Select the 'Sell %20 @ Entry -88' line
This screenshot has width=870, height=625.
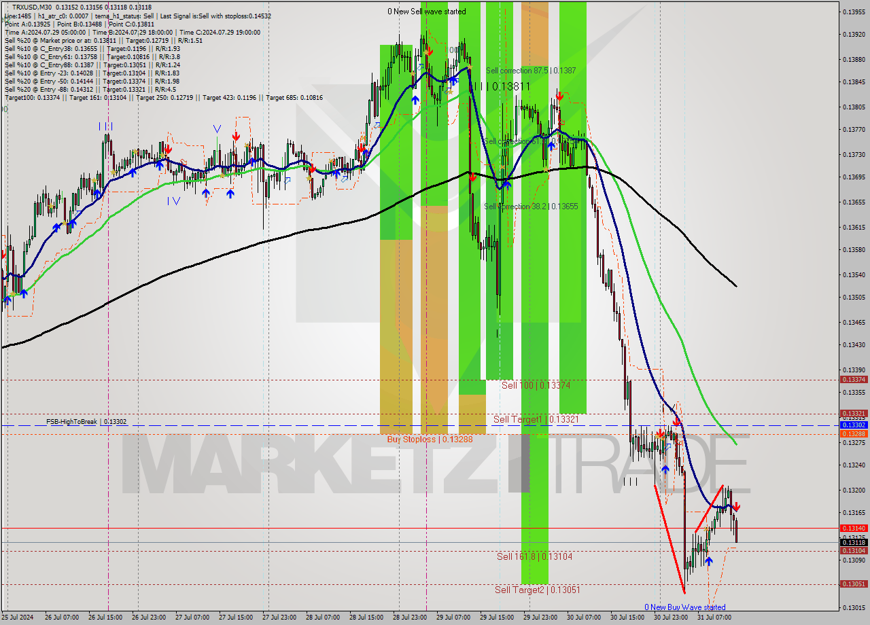tap(90, 89)
